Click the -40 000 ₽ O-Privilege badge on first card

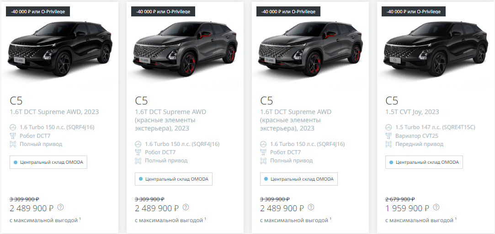(38, 12)
